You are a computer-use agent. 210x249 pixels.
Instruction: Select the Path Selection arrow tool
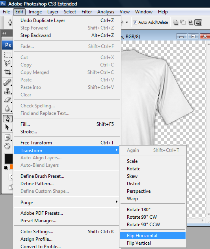(7, 127)
